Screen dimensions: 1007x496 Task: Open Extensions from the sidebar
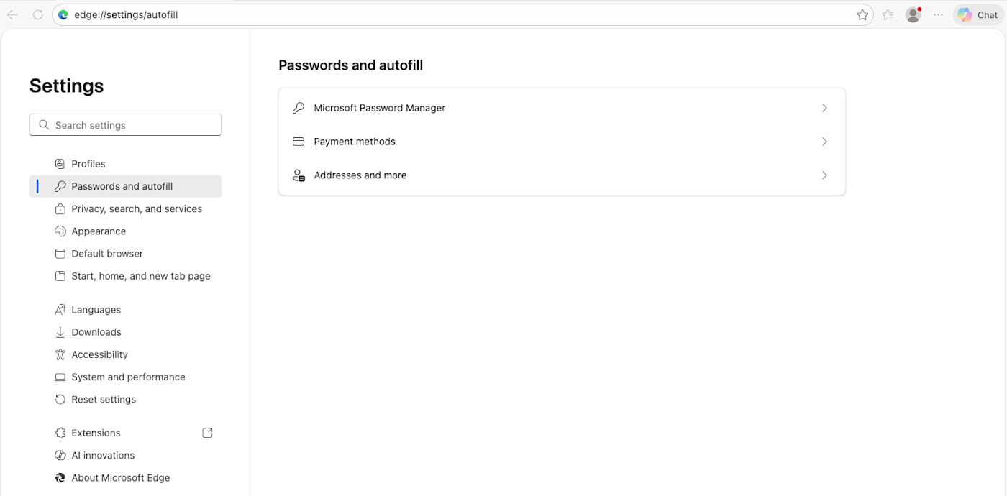pos(96,432)
